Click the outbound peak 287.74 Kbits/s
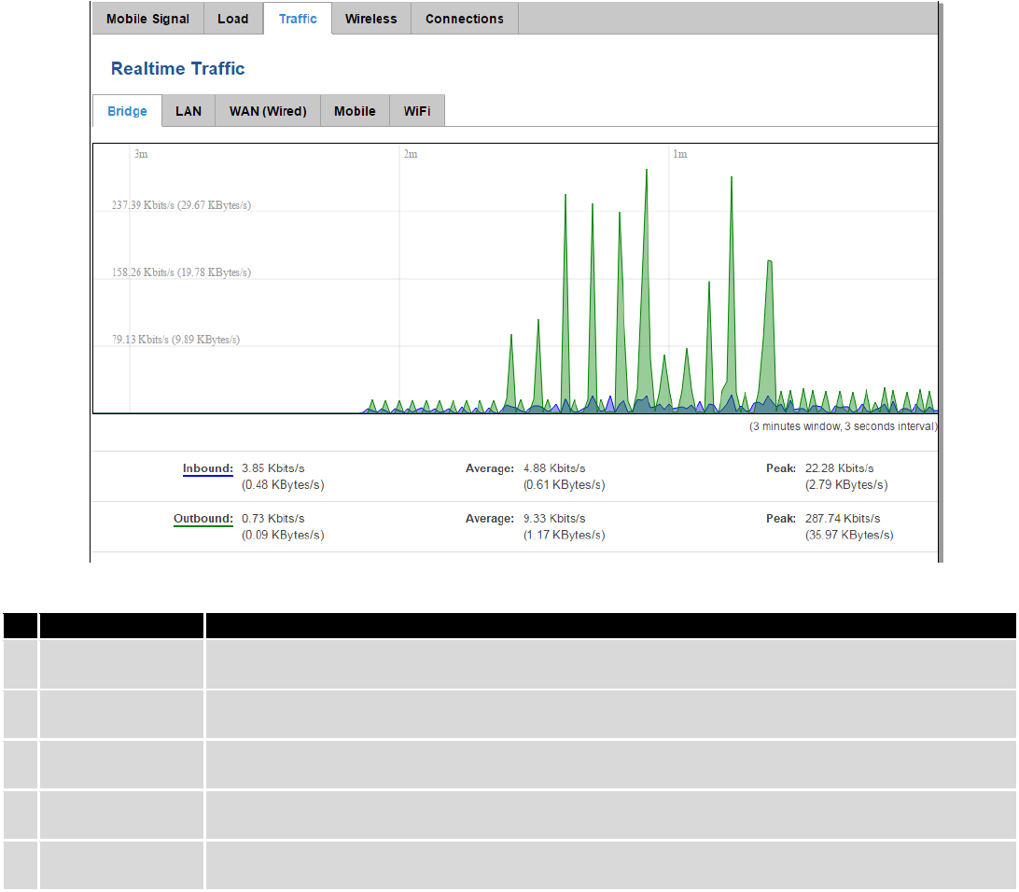 (843, 519)
